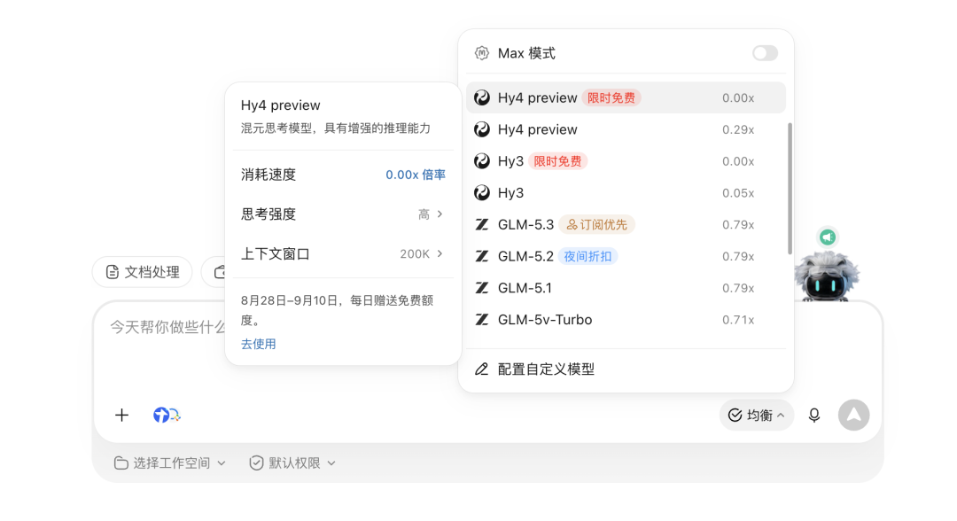Select Hy4 preview 限时免费 model at 0.00x
Screen dimensions: 957x521
pos(626,97)
